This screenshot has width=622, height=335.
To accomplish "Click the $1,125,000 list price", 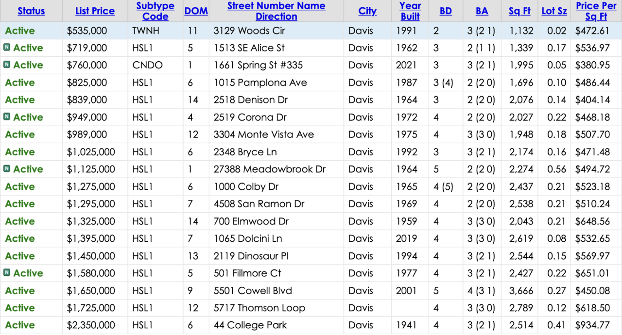I will coord(91,169).
